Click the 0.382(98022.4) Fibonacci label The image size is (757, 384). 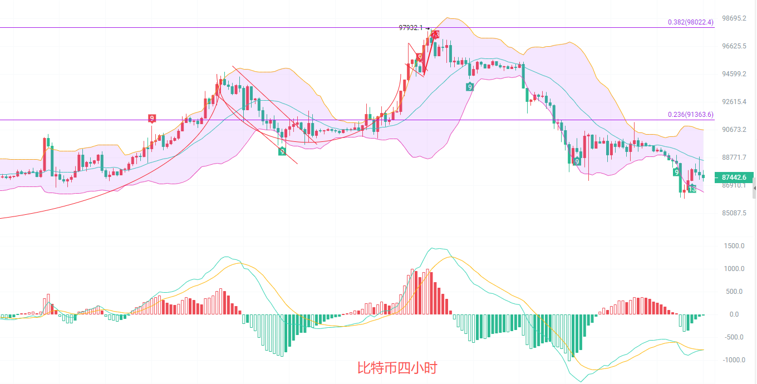[x=690, y=22]
